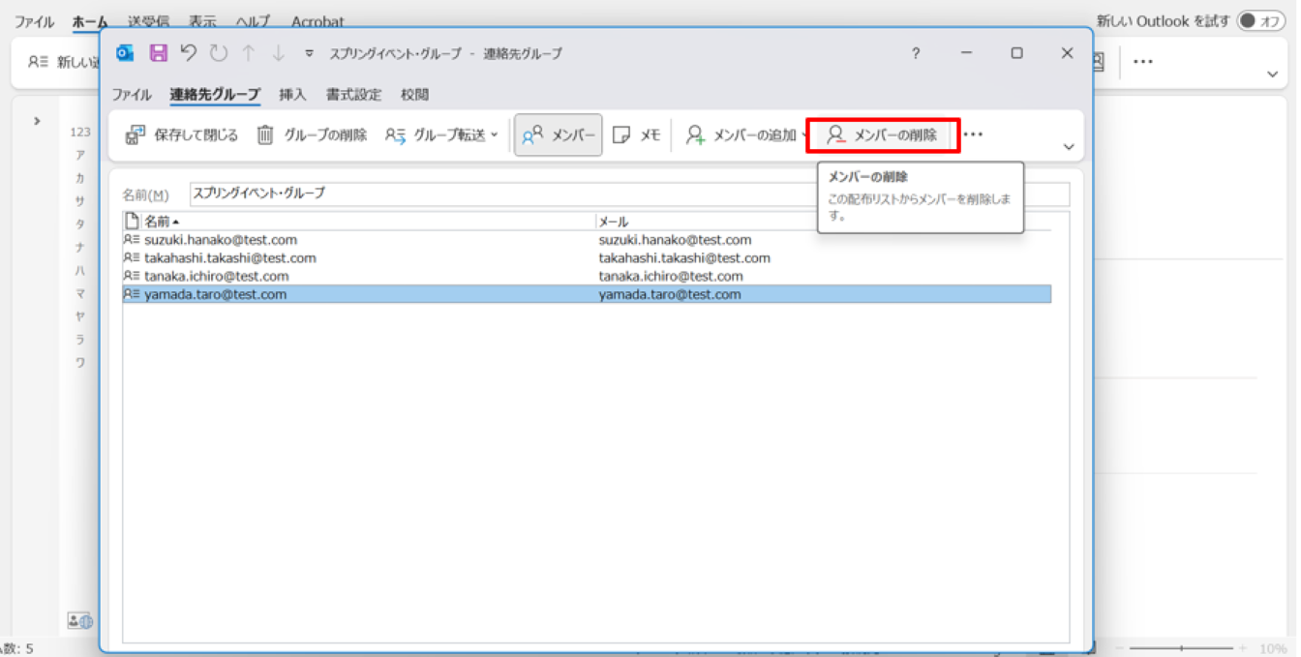Open the Notes (メモ) view
Image resolution: width=1301 pixels, height=657 pixels.
[x=637, y=135]
